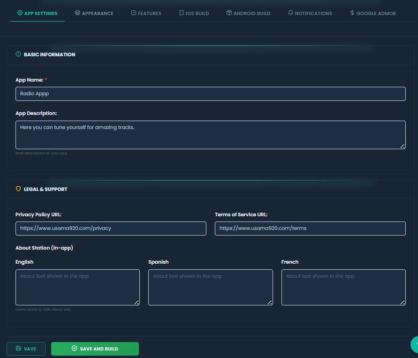Click the SAVE button
This screenshot has width=418, height=358.
(x=26, y=349)
